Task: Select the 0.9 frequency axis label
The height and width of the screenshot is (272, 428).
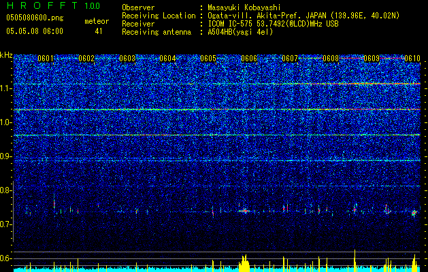Action: [x=5, y=156]
